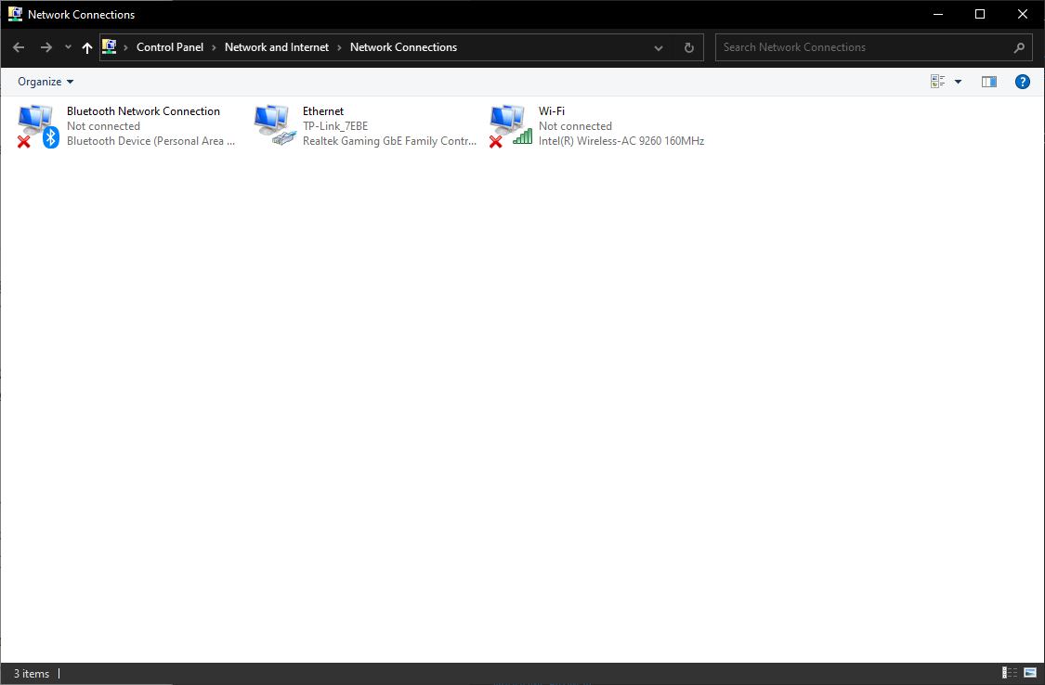Screen dimensions: 1045x685
Task: Expand the view options dropdown arrow
Action: point(958,82)
